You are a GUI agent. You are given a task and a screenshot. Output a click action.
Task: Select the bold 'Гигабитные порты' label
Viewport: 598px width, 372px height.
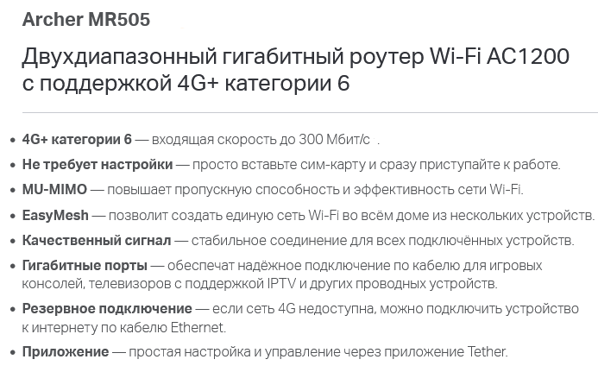click(x=85, y=265)
